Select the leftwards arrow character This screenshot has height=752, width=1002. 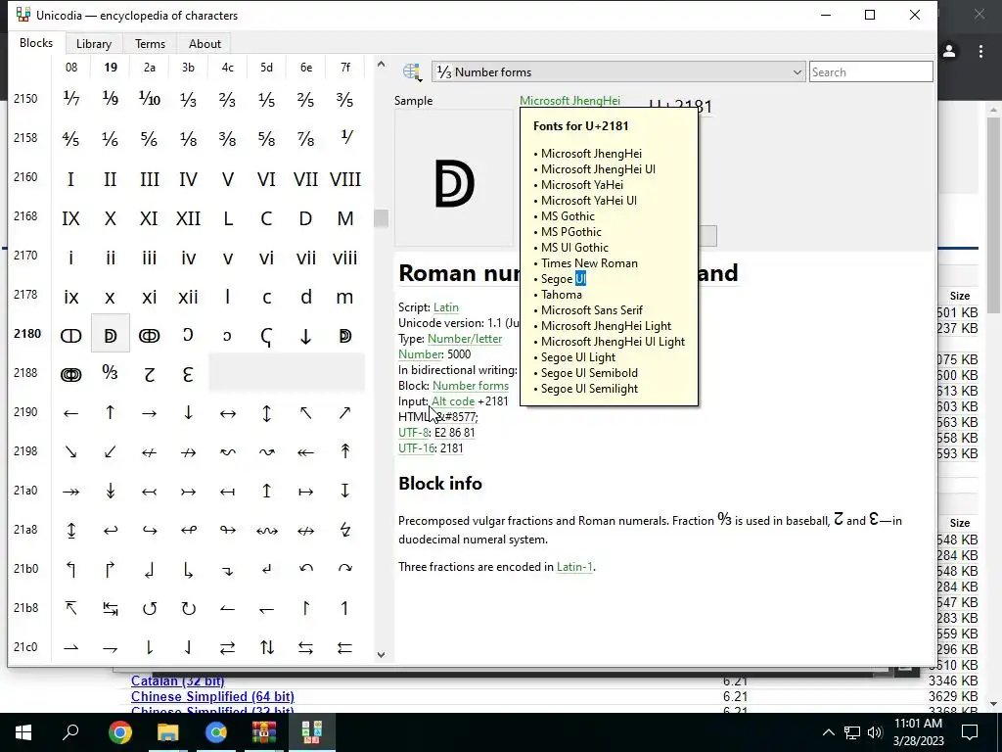pos(70,413)
